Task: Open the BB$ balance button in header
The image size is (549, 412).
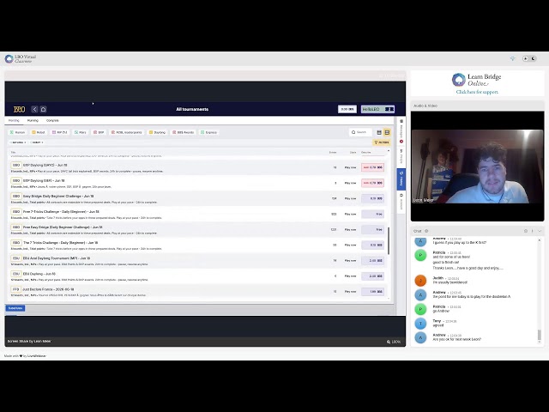Action: tap(347, 109)
